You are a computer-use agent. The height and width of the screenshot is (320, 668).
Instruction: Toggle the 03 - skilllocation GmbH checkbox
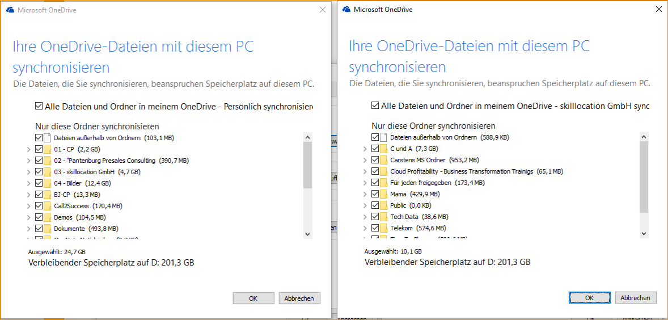[39, 172]
